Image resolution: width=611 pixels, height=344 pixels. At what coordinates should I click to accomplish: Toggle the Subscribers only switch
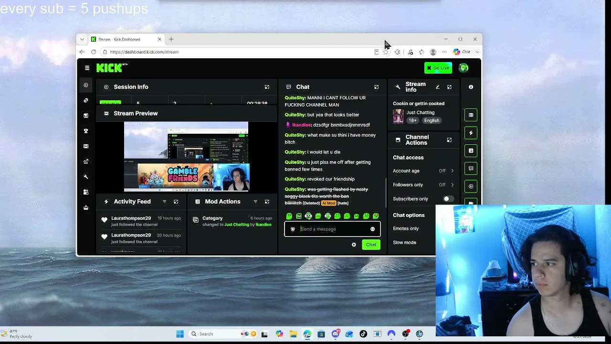[448, 199]
